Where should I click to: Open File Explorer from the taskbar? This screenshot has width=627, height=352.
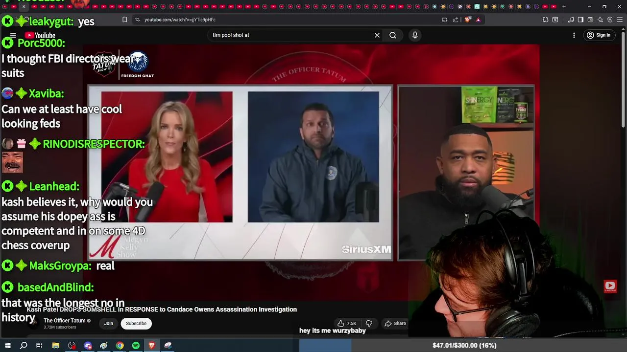[x=56, y=346]
